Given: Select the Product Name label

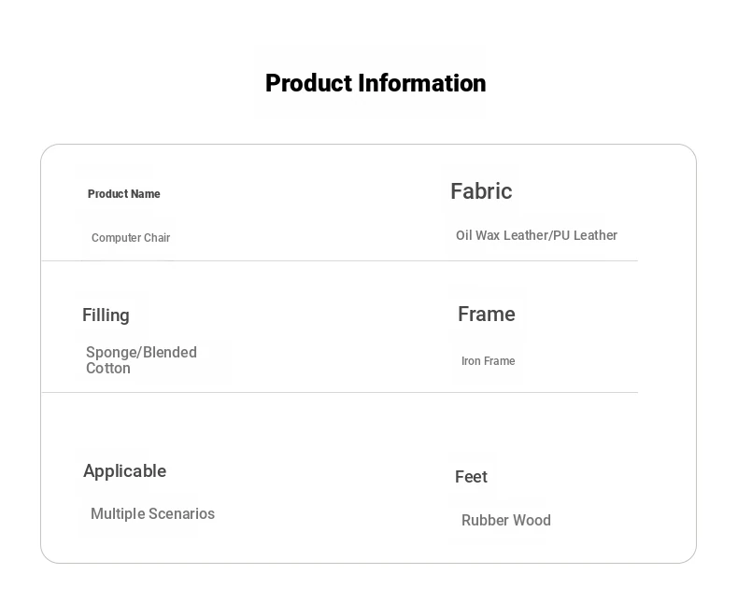Looking at the screenshot, I should tap(124, 194).
